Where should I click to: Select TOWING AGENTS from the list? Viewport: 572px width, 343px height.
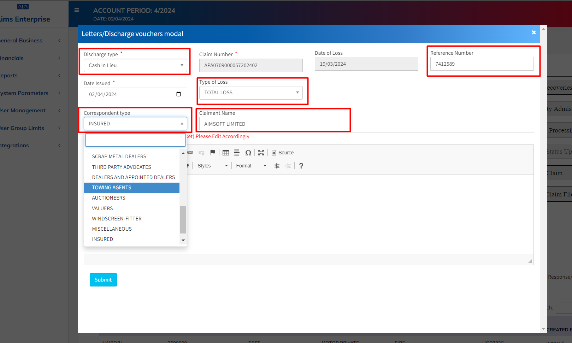click(112, 188)
